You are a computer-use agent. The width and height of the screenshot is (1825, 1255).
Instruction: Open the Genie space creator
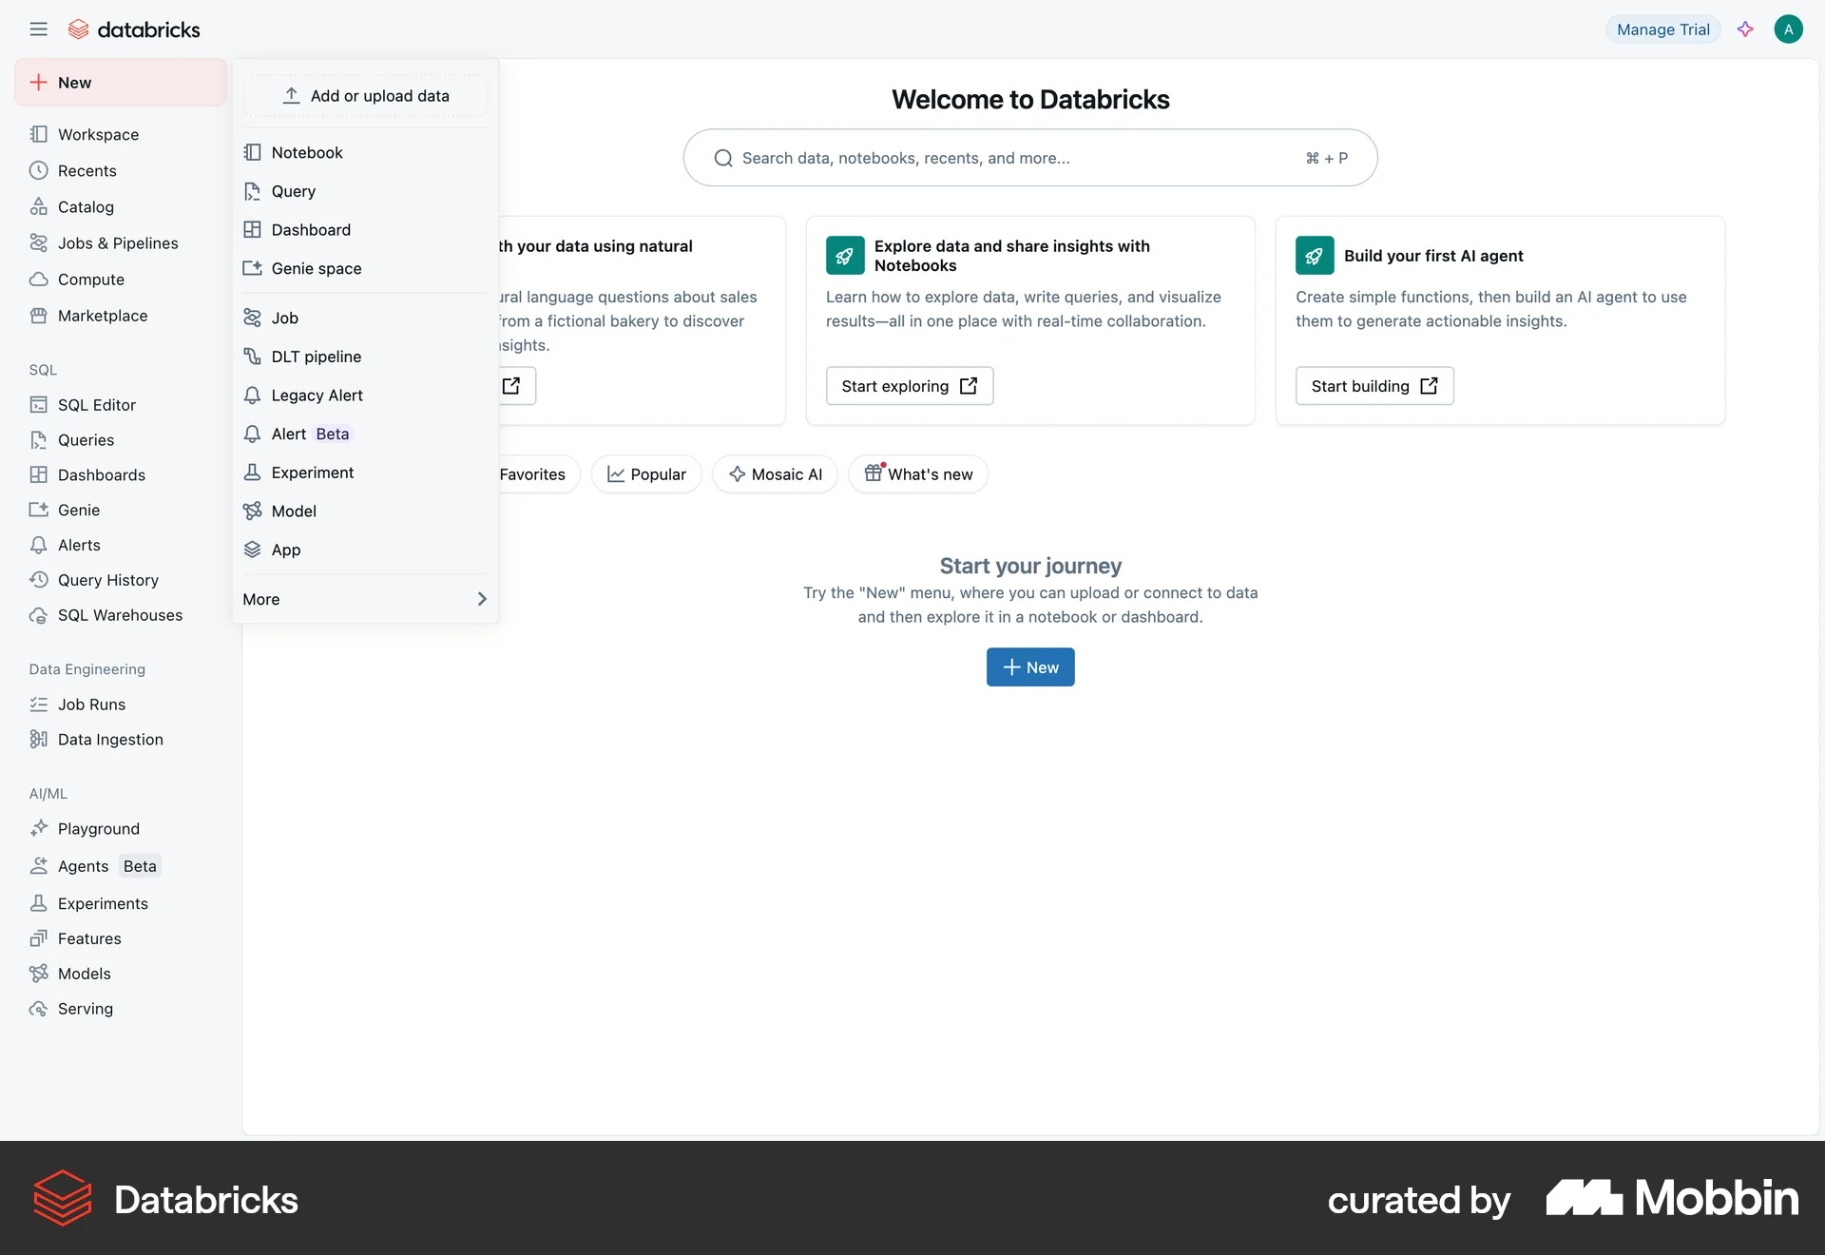coord(316,268)
